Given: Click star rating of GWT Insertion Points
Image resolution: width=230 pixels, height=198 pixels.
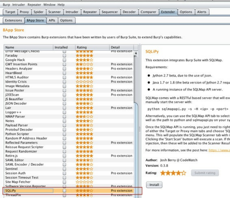Looking at the screenshot, I should pos(84,64).
